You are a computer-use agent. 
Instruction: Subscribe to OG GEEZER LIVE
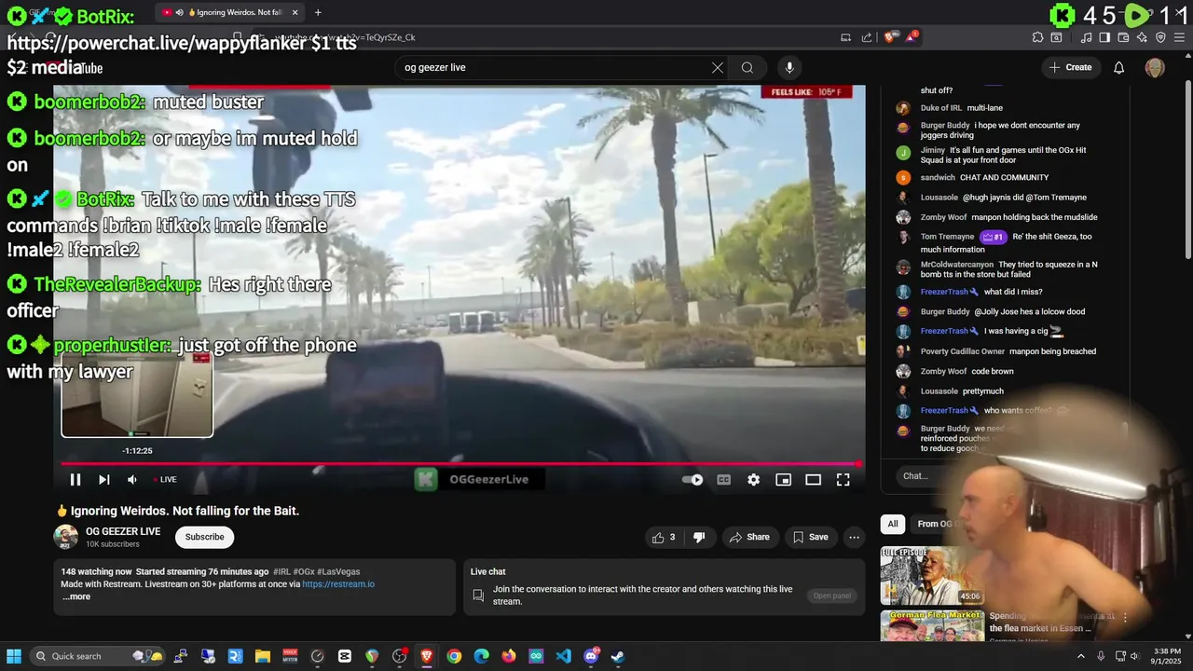(x=204, y=537)
